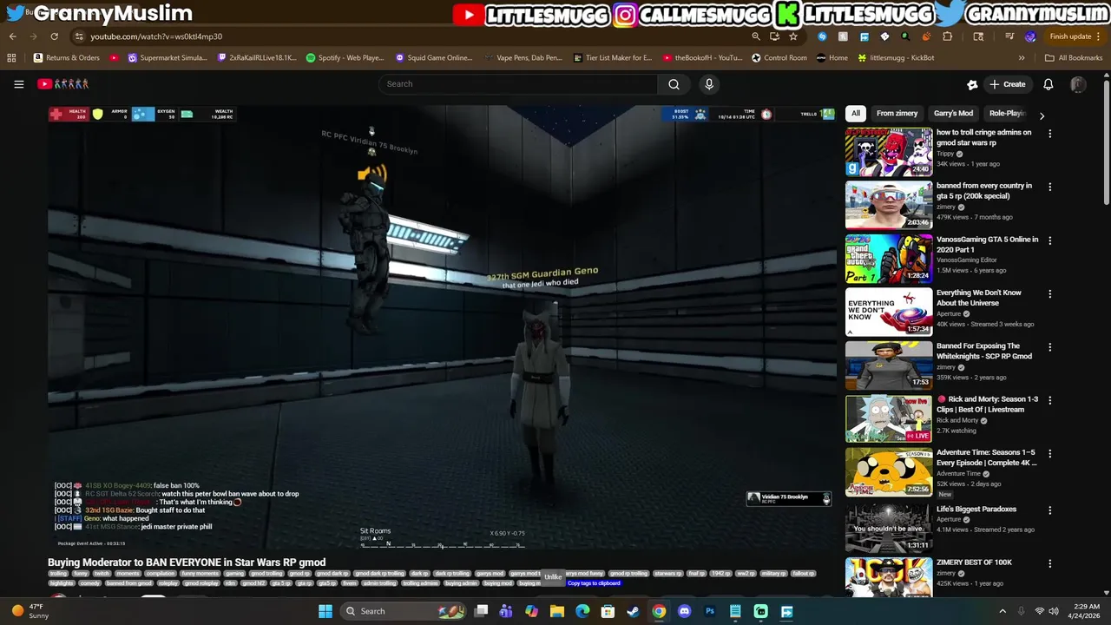Open the YouTube hamburger guide menu
This screenshot has height=625, width=1111.
click(18, 84)
